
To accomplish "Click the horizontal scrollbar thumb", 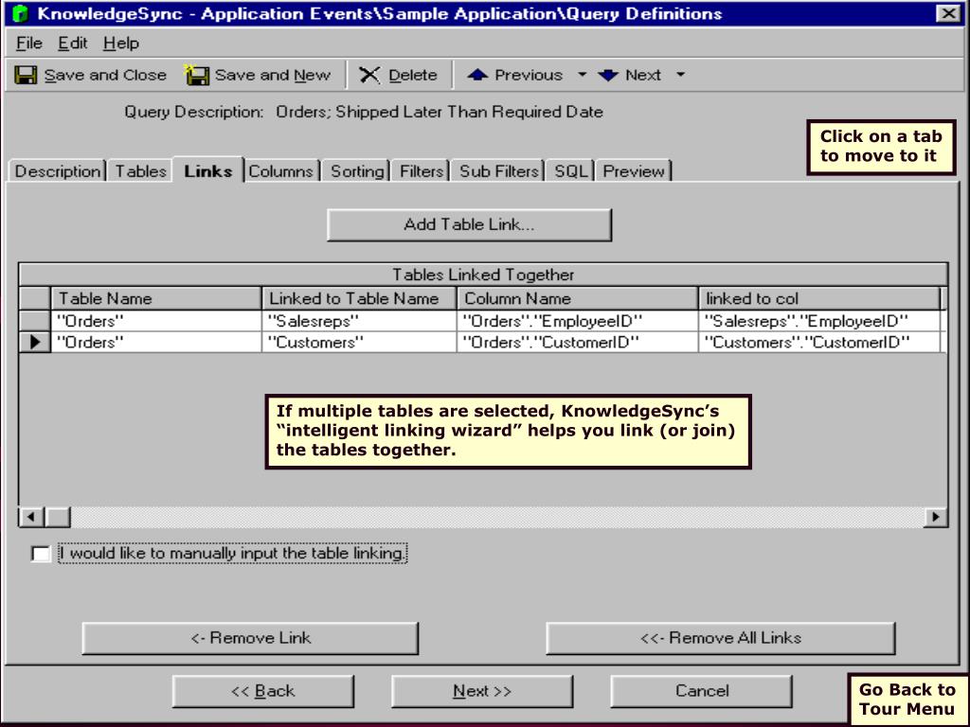I will pos(58,517).
